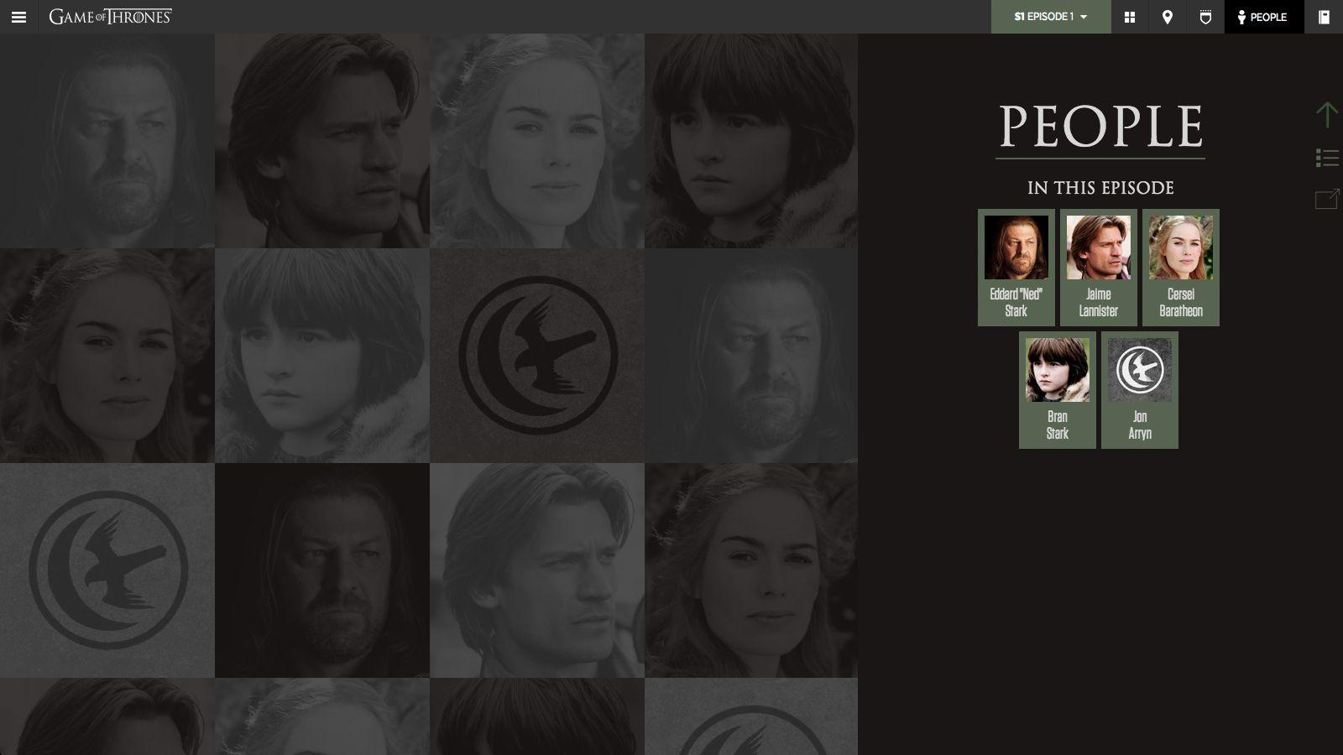The width and height of the screenshot is (1343, 755).
Task: Click the Game of Thrones logo
Action: tap(110, 17)
